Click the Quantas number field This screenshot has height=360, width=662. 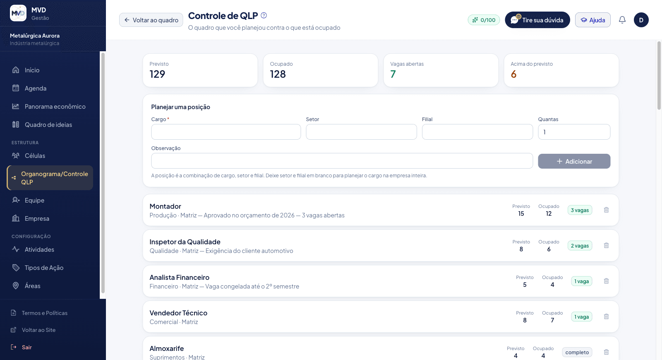click(x=574, y=132)
